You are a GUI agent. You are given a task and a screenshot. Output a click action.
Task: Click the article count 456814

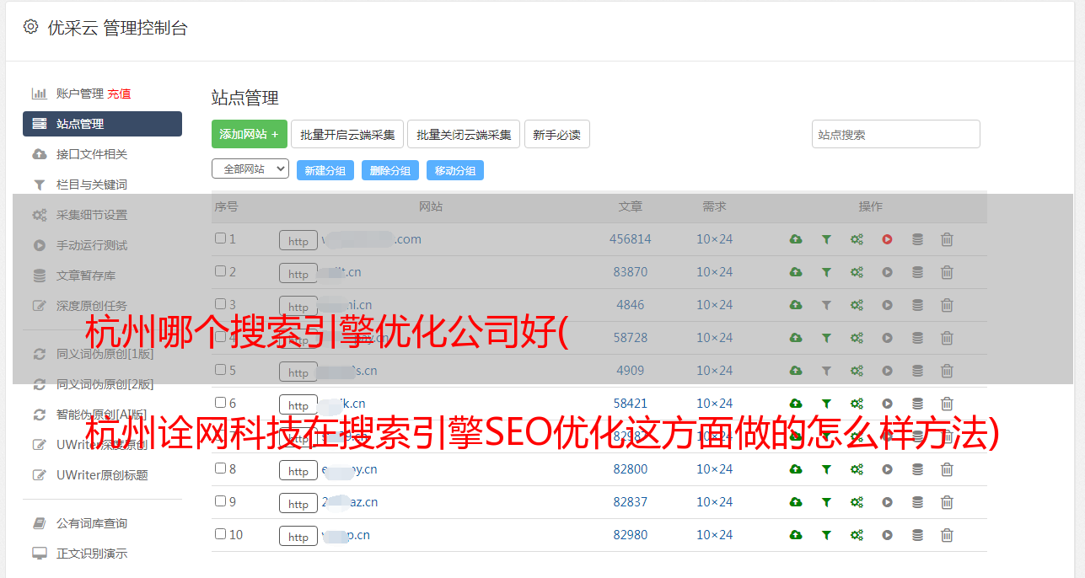631,239
